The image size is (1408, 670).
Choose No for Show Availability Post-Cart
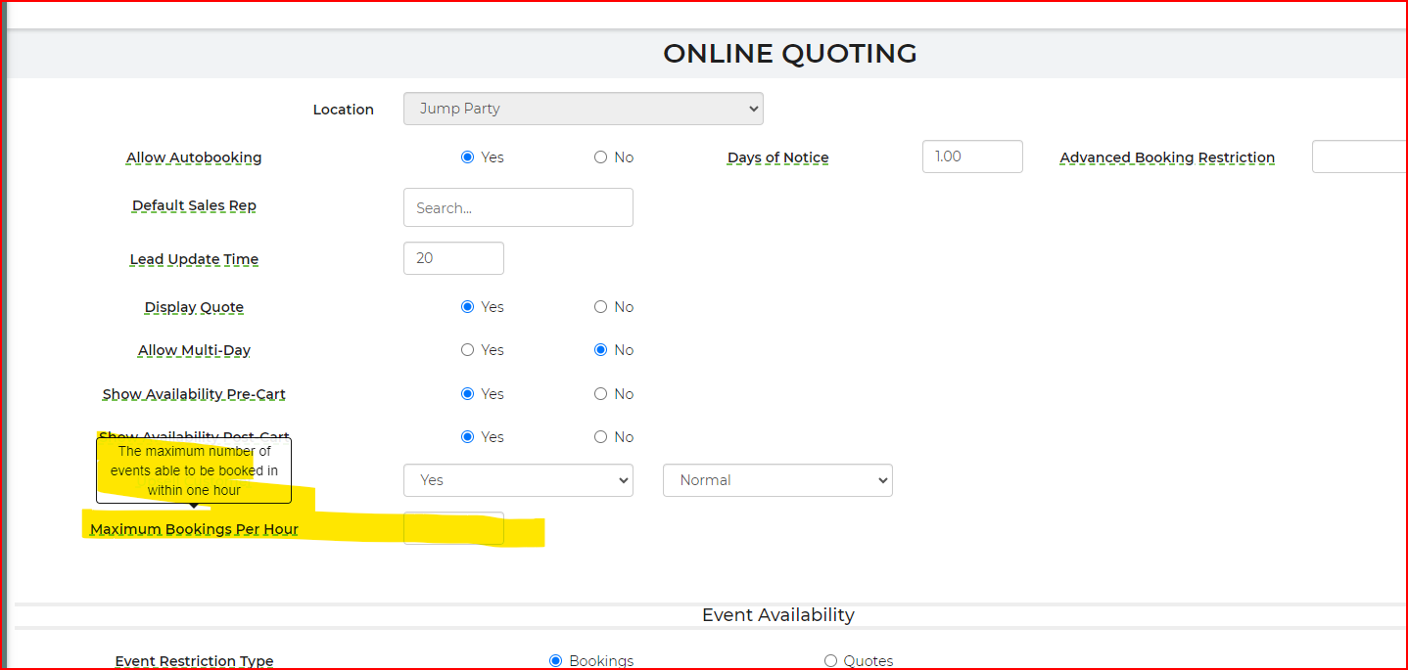(600, 437)
